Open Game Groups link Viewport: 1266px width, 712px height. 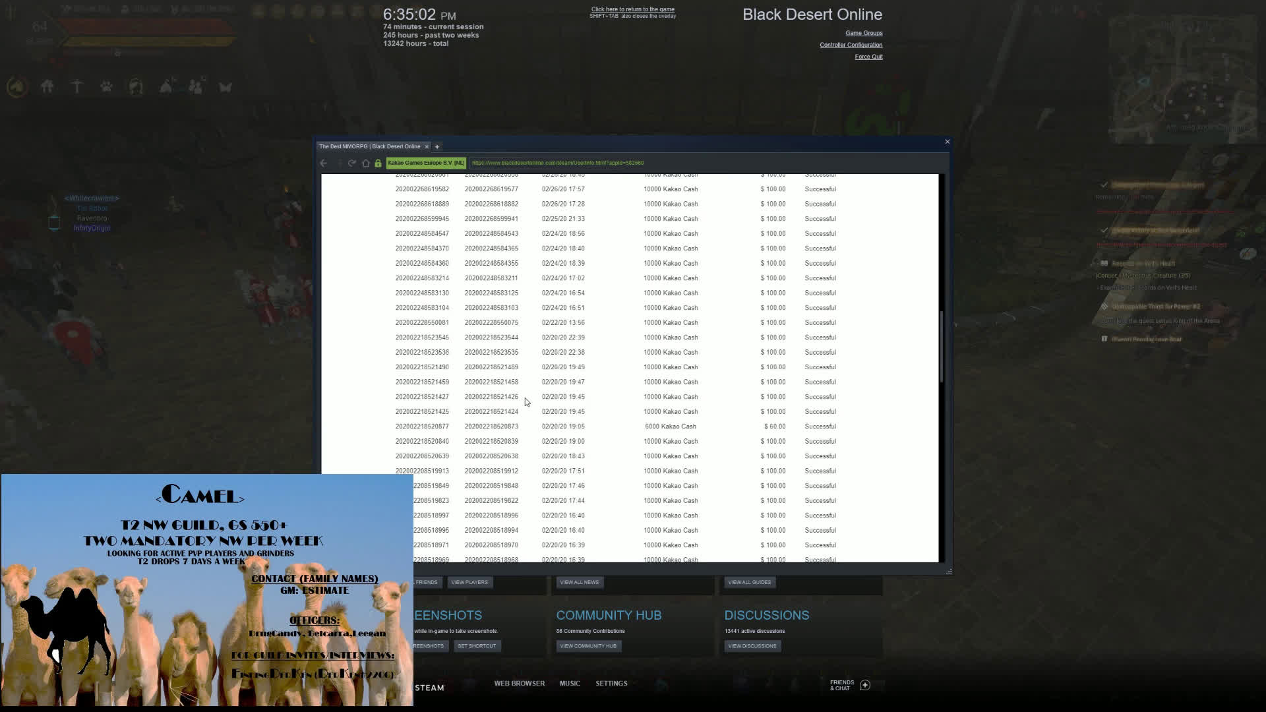click(863, 33)
